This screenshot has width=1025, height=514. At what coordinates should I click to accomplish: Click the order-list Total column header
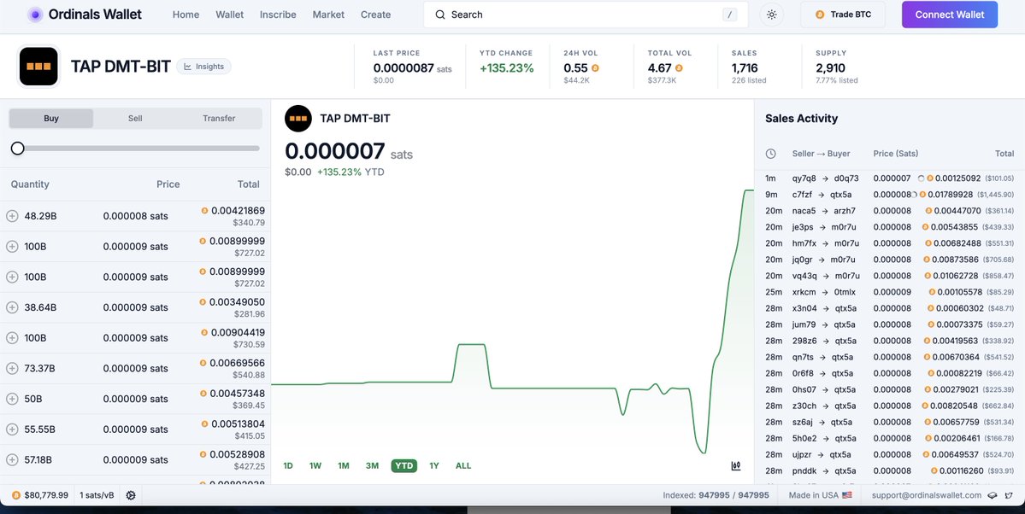[249, 184]
